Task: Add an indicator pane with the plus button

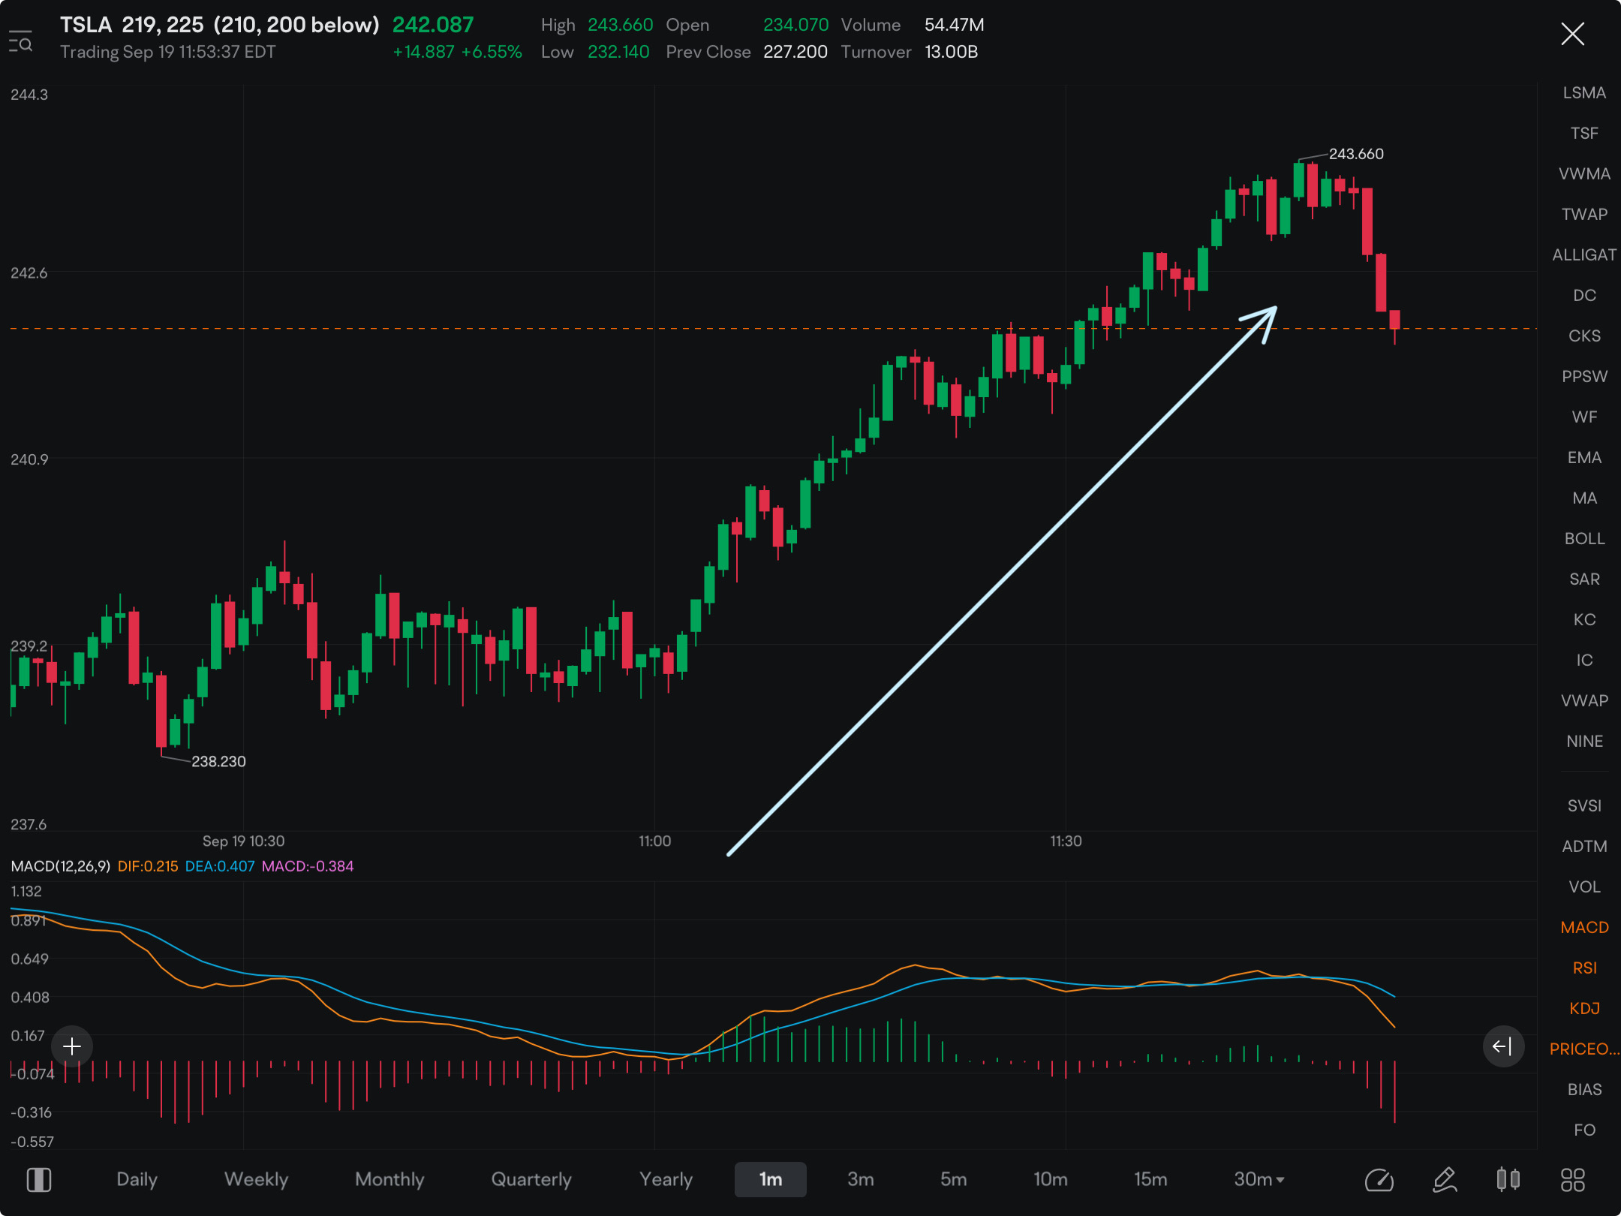Action: tap(72, 1046)
